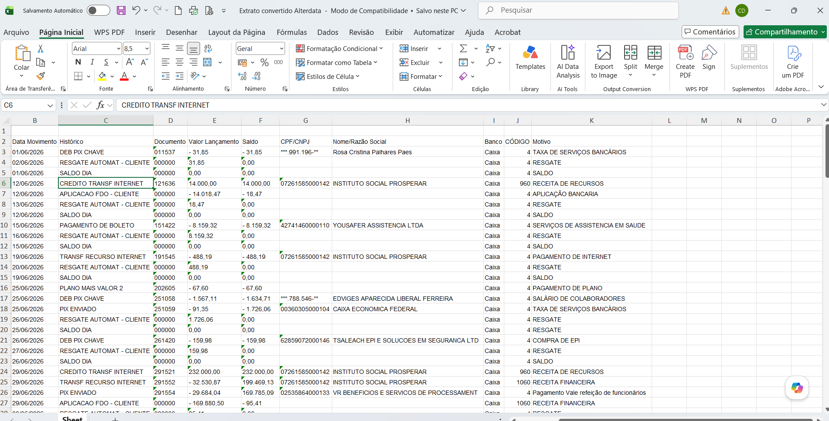Decrease font size with the smaller A icon

pyautogui.click(x=144, y=62)
